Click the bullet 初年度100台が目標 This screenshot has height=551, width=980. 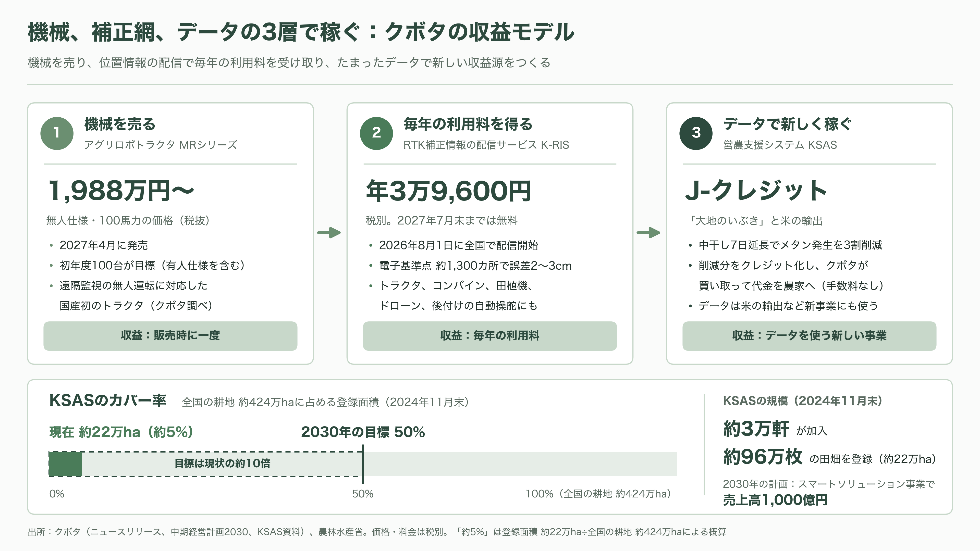pyautogui.click(x=152, y=265)
